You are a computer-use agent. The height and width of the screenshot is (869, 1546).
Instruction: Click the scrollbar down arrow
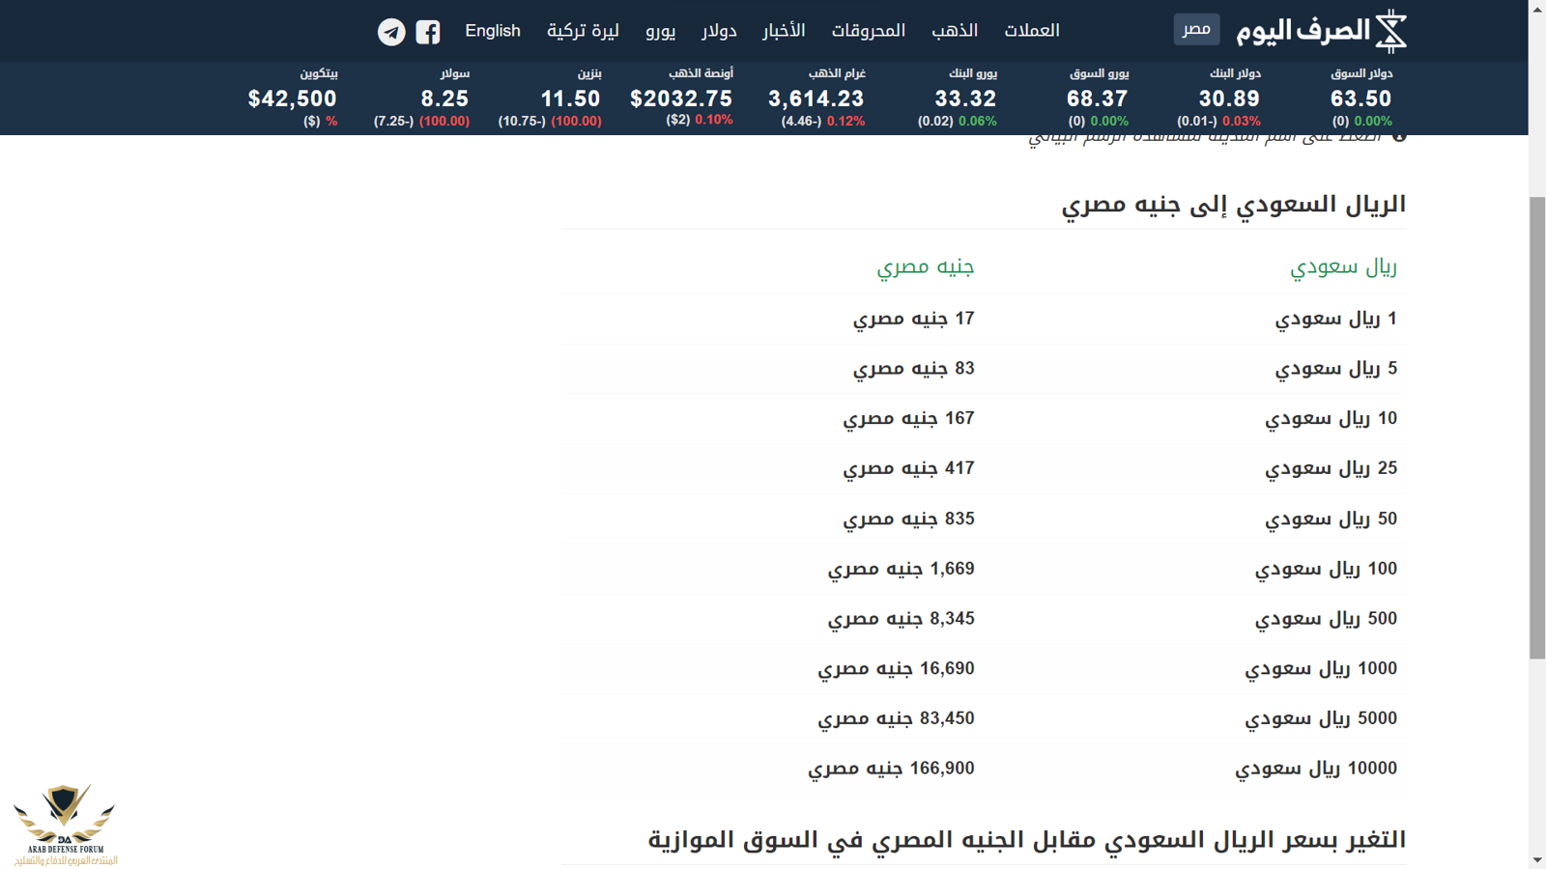(x=1537, y=859)
